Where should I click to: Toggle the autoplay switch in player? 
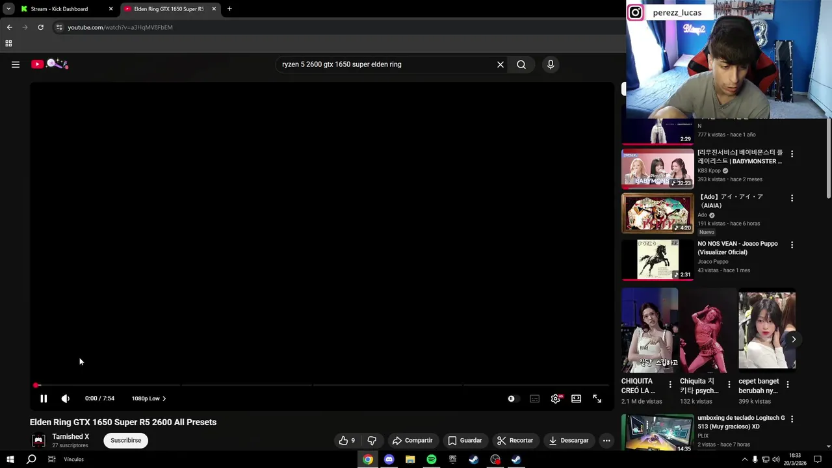pos(513,398)
